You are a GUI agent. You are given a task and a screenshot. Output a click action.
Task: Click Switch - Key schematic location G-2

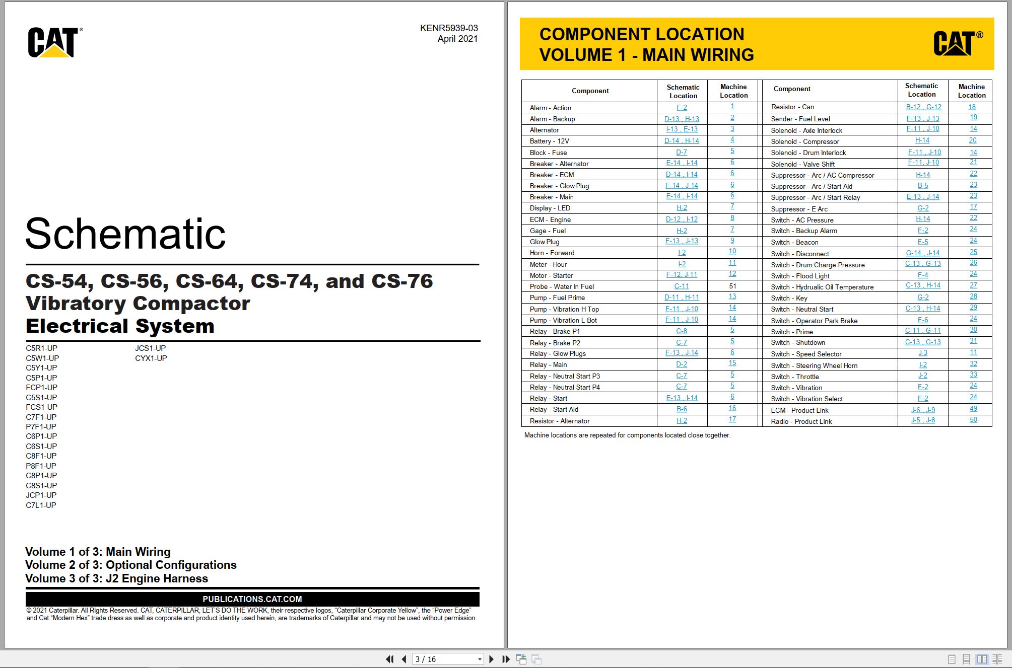tap(923, 297)
